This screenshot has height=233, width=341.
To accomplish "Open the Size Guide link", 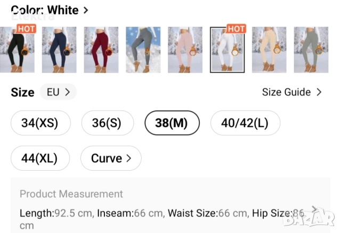I will [x=292, y=92].
